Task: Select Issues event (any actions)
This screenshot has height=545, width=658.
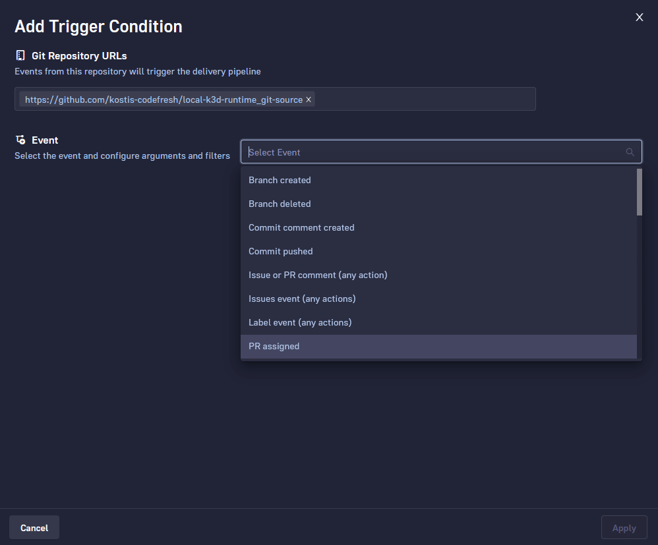Action: (302, 299)
